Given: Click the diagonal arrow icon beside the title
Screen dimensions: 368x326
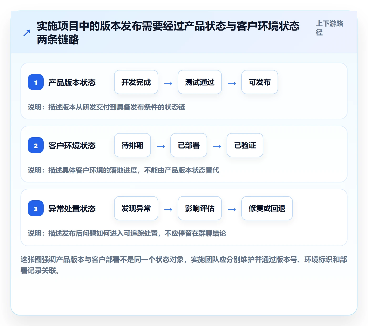Looking at the screenshot, I should (27, 33).
